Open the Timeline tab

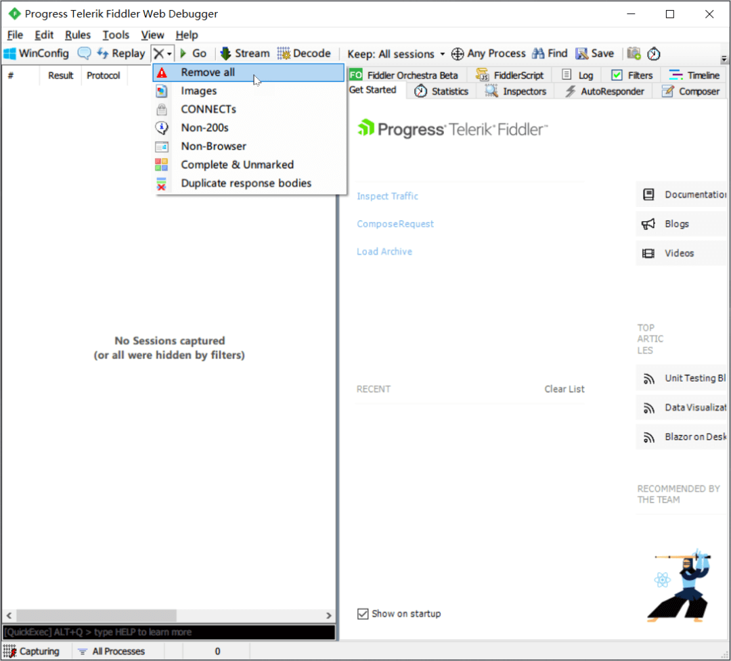click(694, 75)
